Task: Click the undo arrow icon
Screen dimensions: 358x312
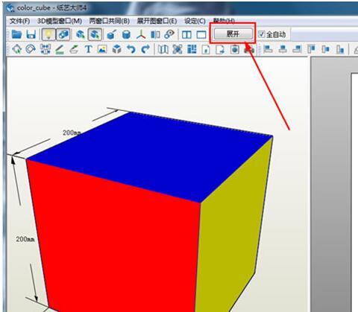Action: coord(131,49)
